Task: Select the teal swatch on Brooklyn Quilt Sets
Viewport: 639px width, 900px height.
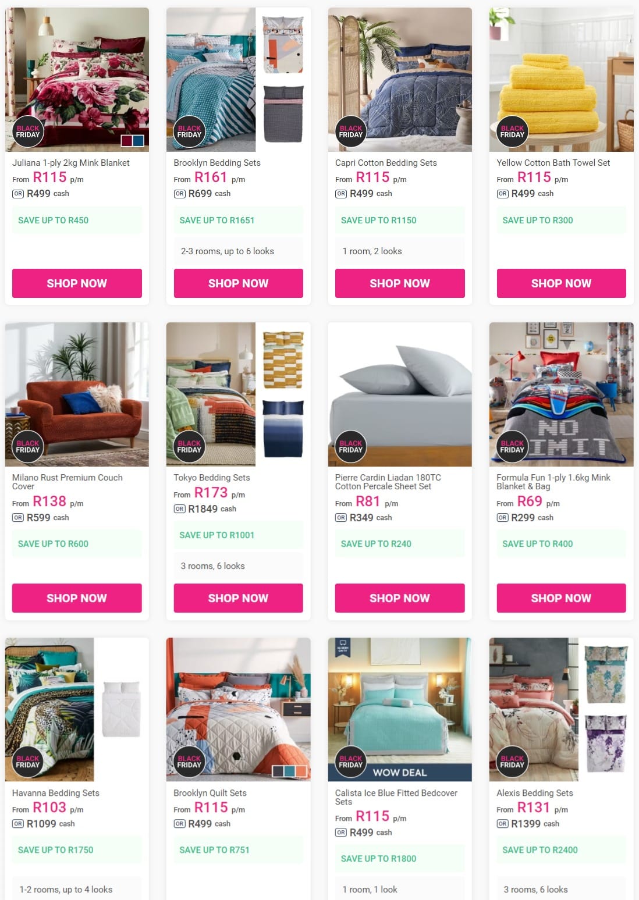Action: [289, 771]
